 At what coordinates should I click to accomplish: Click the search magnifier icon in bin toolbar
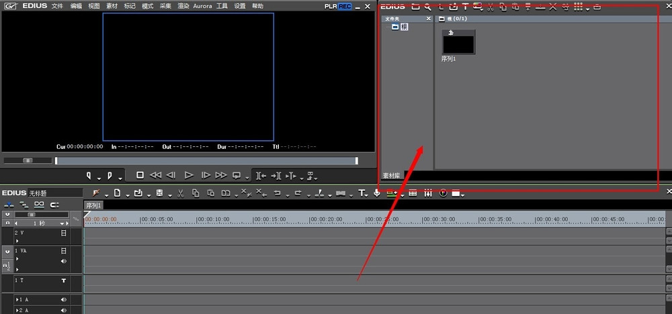point(427,7)
